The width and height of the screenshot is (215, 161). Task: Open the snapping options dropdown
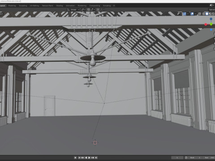[x=93, y=10]
